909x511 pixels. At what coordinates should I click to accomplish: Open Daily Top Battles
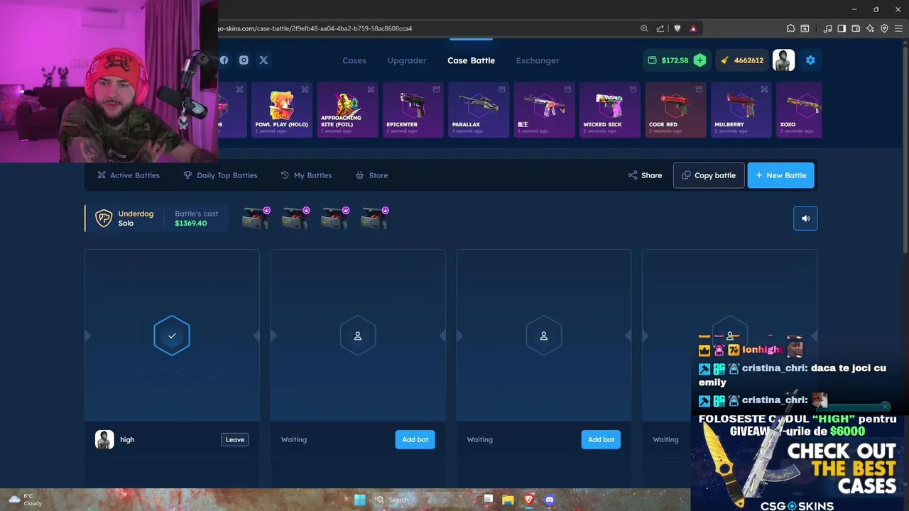[x=220, y=175]
